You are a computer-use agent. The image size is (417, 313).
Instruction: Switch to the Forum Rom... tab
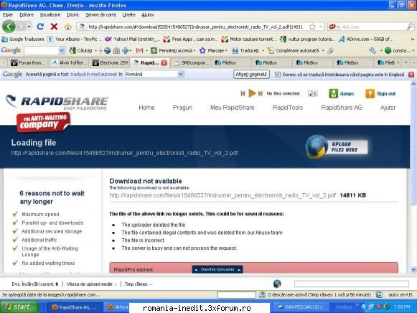pos(28,62)
